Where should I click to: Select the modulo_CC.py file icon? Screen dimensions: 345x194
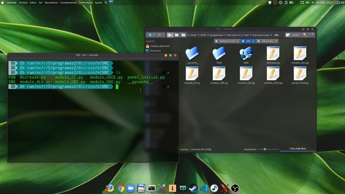[192, 73]
